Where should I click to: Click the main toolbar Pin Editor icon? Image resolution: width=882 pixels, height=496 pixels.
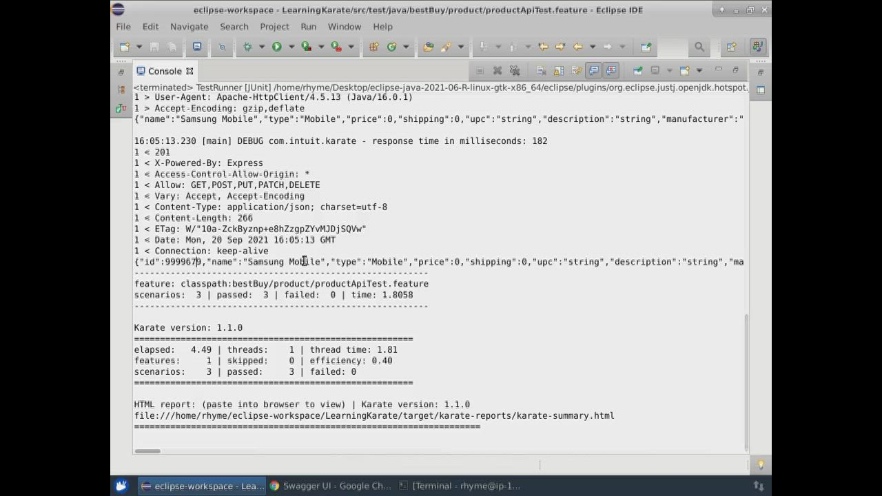click(646, 47)
